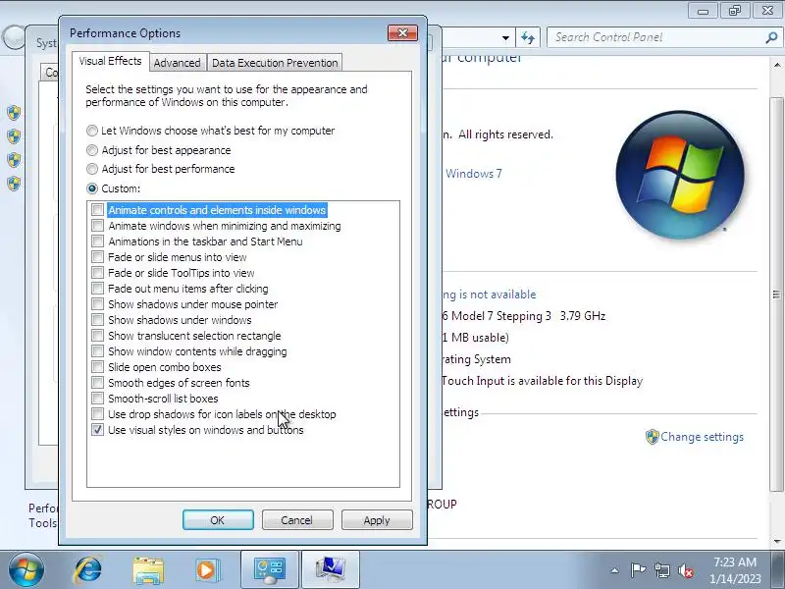Check Slide open combo boxes

click(x=97, y=367)
